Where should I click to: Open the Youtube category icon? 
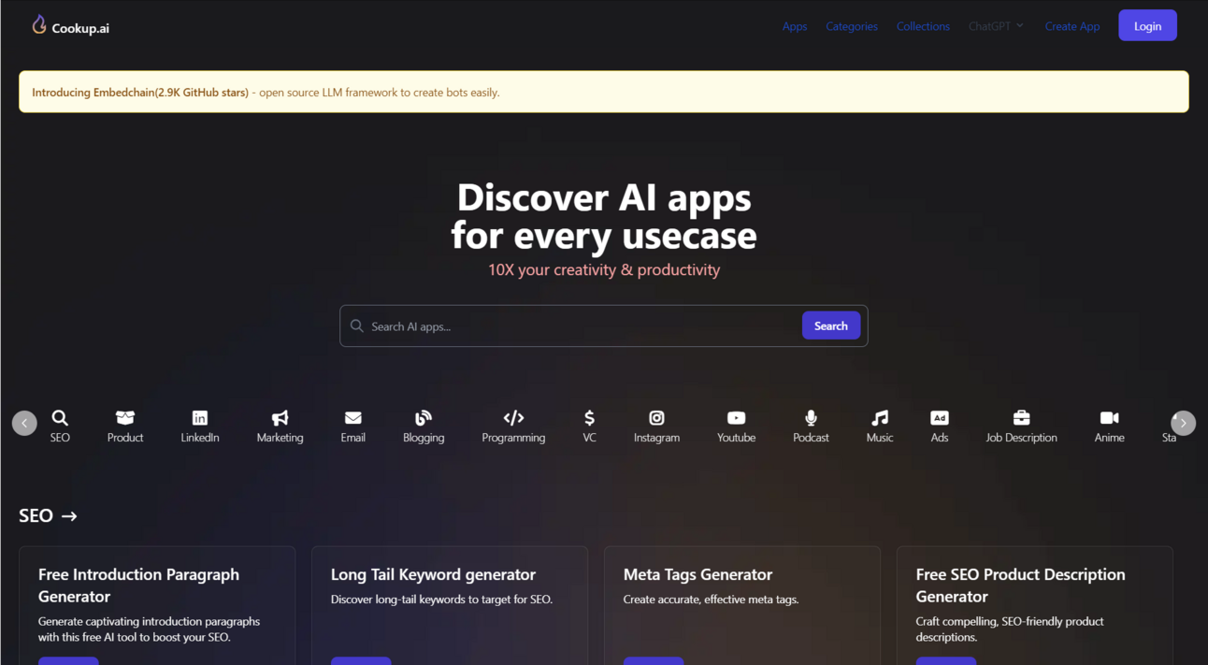point(736,419)
